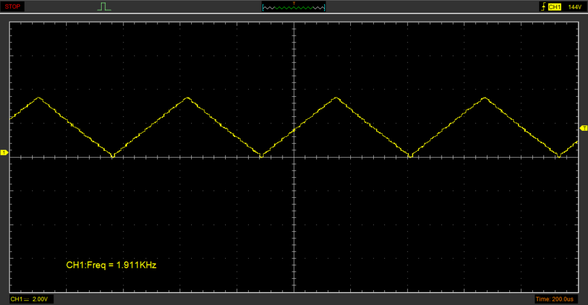Click the last peak of the triangle waveform
588x305 pixels.
tap(485, 97)
